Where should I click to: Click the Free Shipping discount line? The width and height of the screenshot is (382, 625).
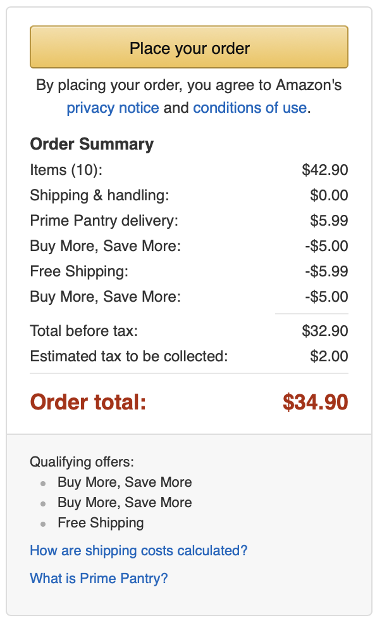189,271
